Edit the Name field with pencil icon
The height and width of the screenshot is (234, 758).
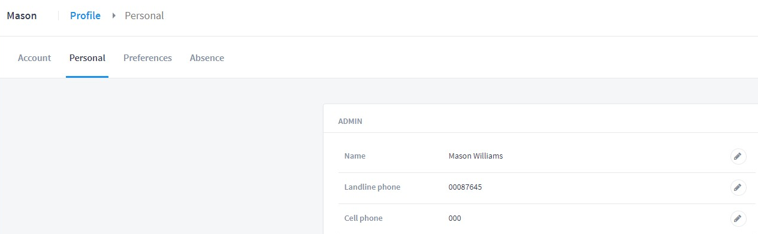[x=738, y=156]
